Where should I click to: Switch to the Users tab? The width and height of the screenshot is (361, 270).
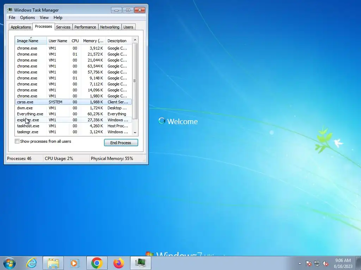(x=128, y=27)
